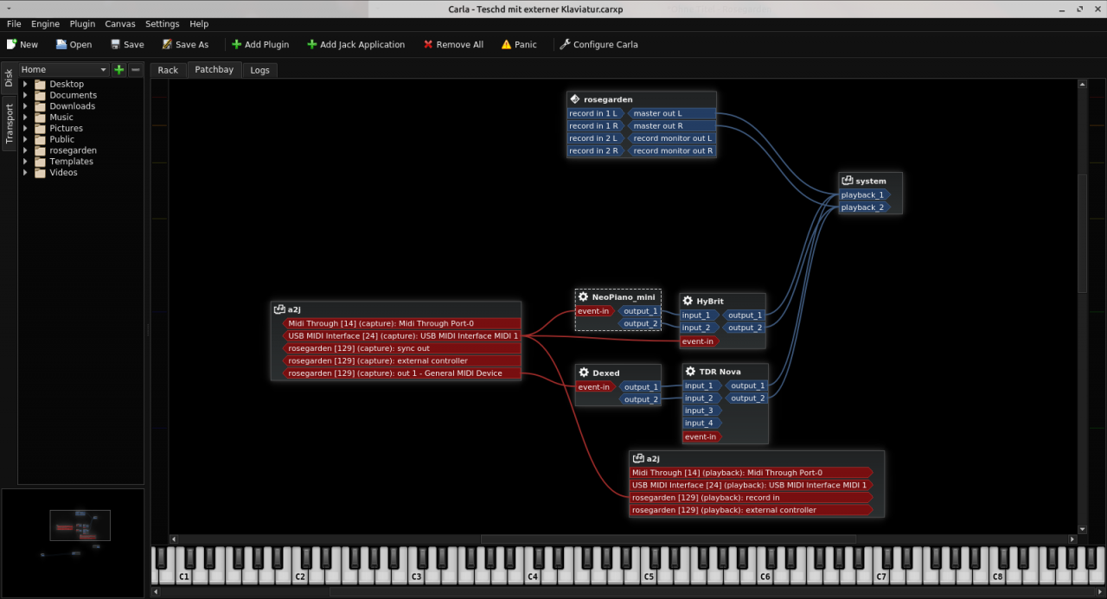
Task: Select the playback_1 port on system
Action: [865, 195]
